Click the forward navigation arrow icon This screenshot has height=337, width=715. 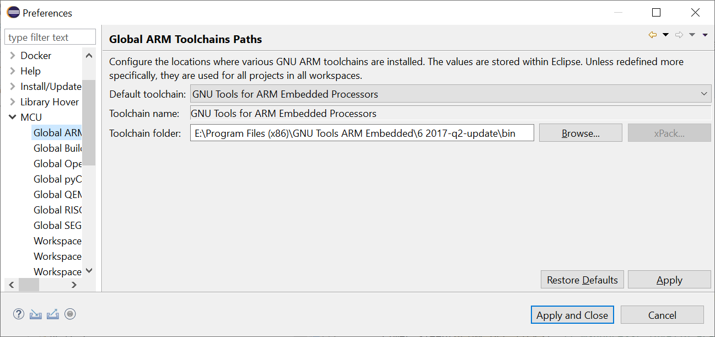tap(679, 35)
